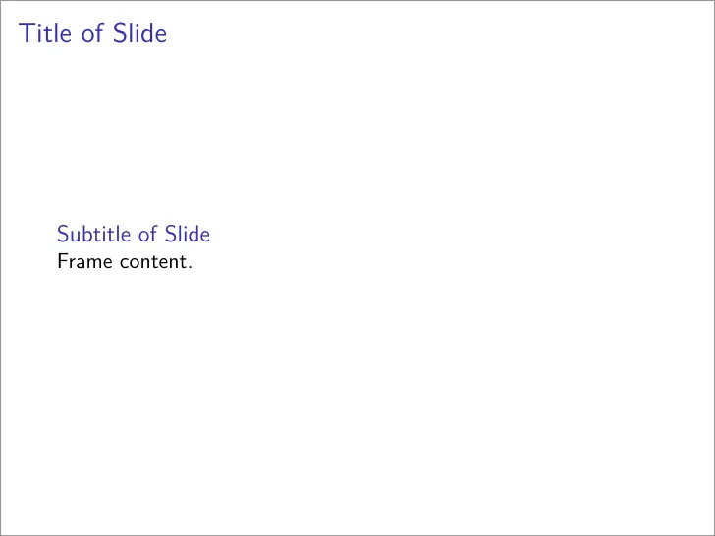Select the blue "Subtitle of Slide" line
This screenshot has height=536, width=715.
click(x=134, y=234)
